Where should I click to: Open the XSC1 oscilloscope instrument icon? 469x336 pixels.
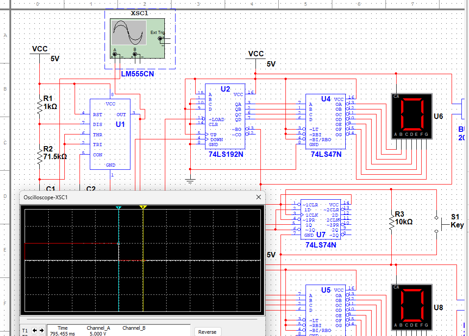137,38
